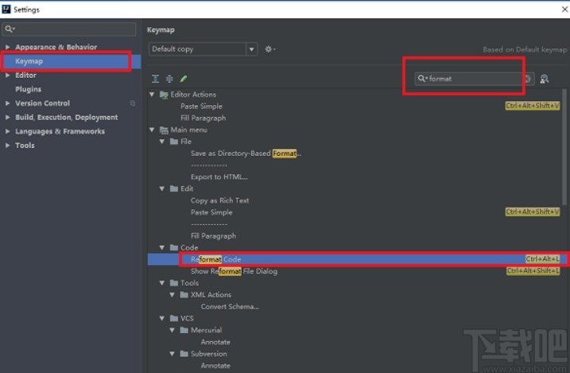Expand Build, Execution, Deployment arrow
Screen dimensions: 570x373
(7, 117)
